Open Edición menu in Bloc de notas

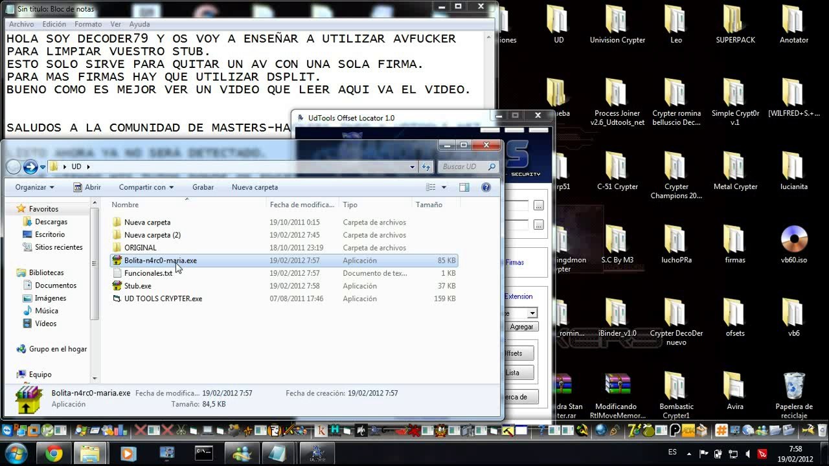pyautogui.click(x=54, y=25)
